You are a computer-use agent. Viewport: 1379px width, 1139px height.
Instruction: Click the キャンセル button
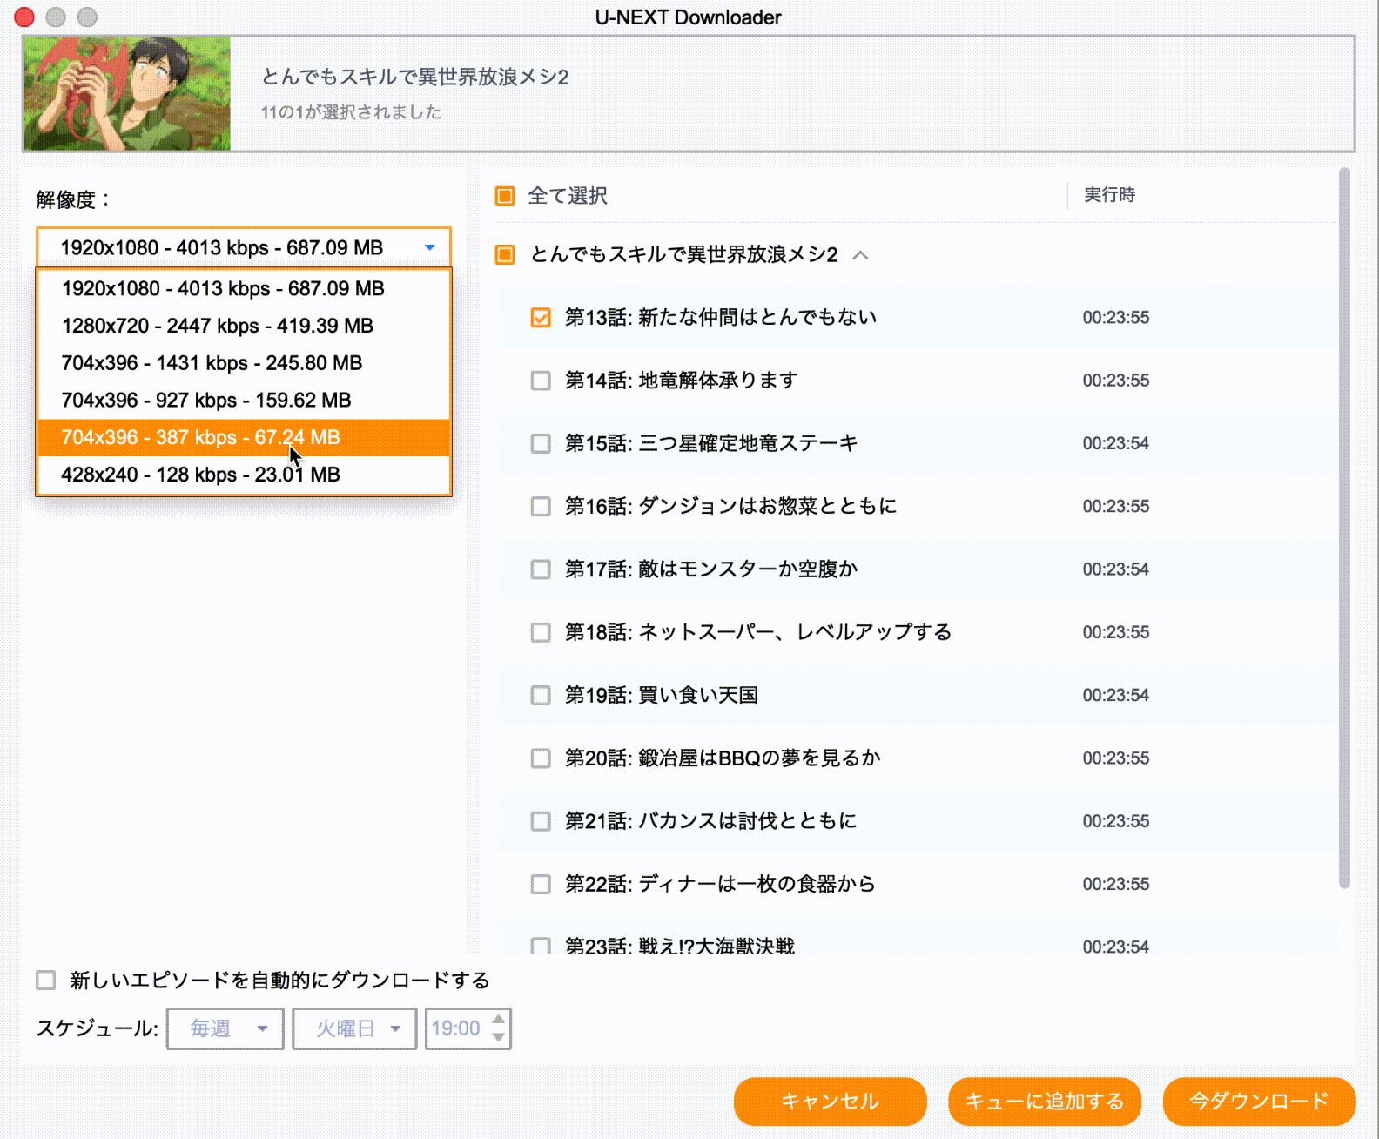[830, 1102]
